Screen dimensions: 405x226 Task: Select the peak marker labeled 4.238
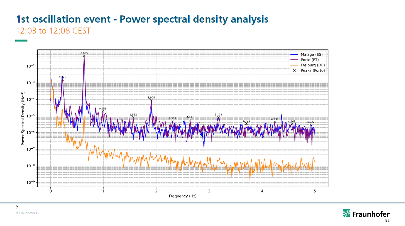coord(275,122)
